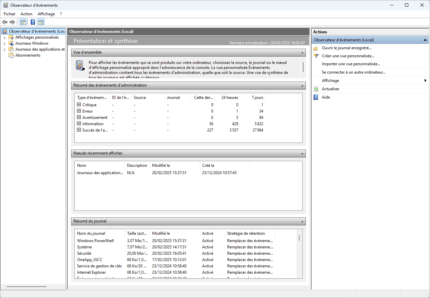Viewport: 430px width, 298px height.
Task: Click the Back arrow toolbar icon
Action: tap(5, 22)
